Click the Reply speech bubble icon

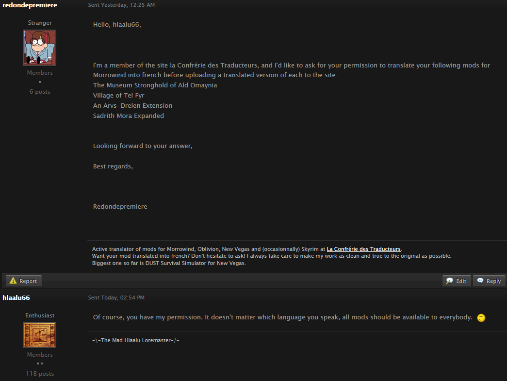[480, 281]
